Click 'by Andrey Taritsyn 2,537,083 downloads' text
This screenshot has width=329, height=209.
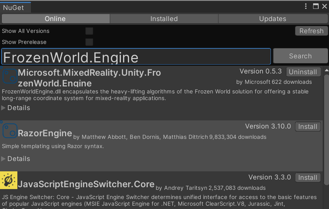(211, 188)
